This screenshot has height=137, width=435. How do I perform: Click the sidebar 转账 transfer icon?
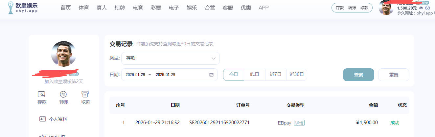pyautogui.click(x=63, y=94)
